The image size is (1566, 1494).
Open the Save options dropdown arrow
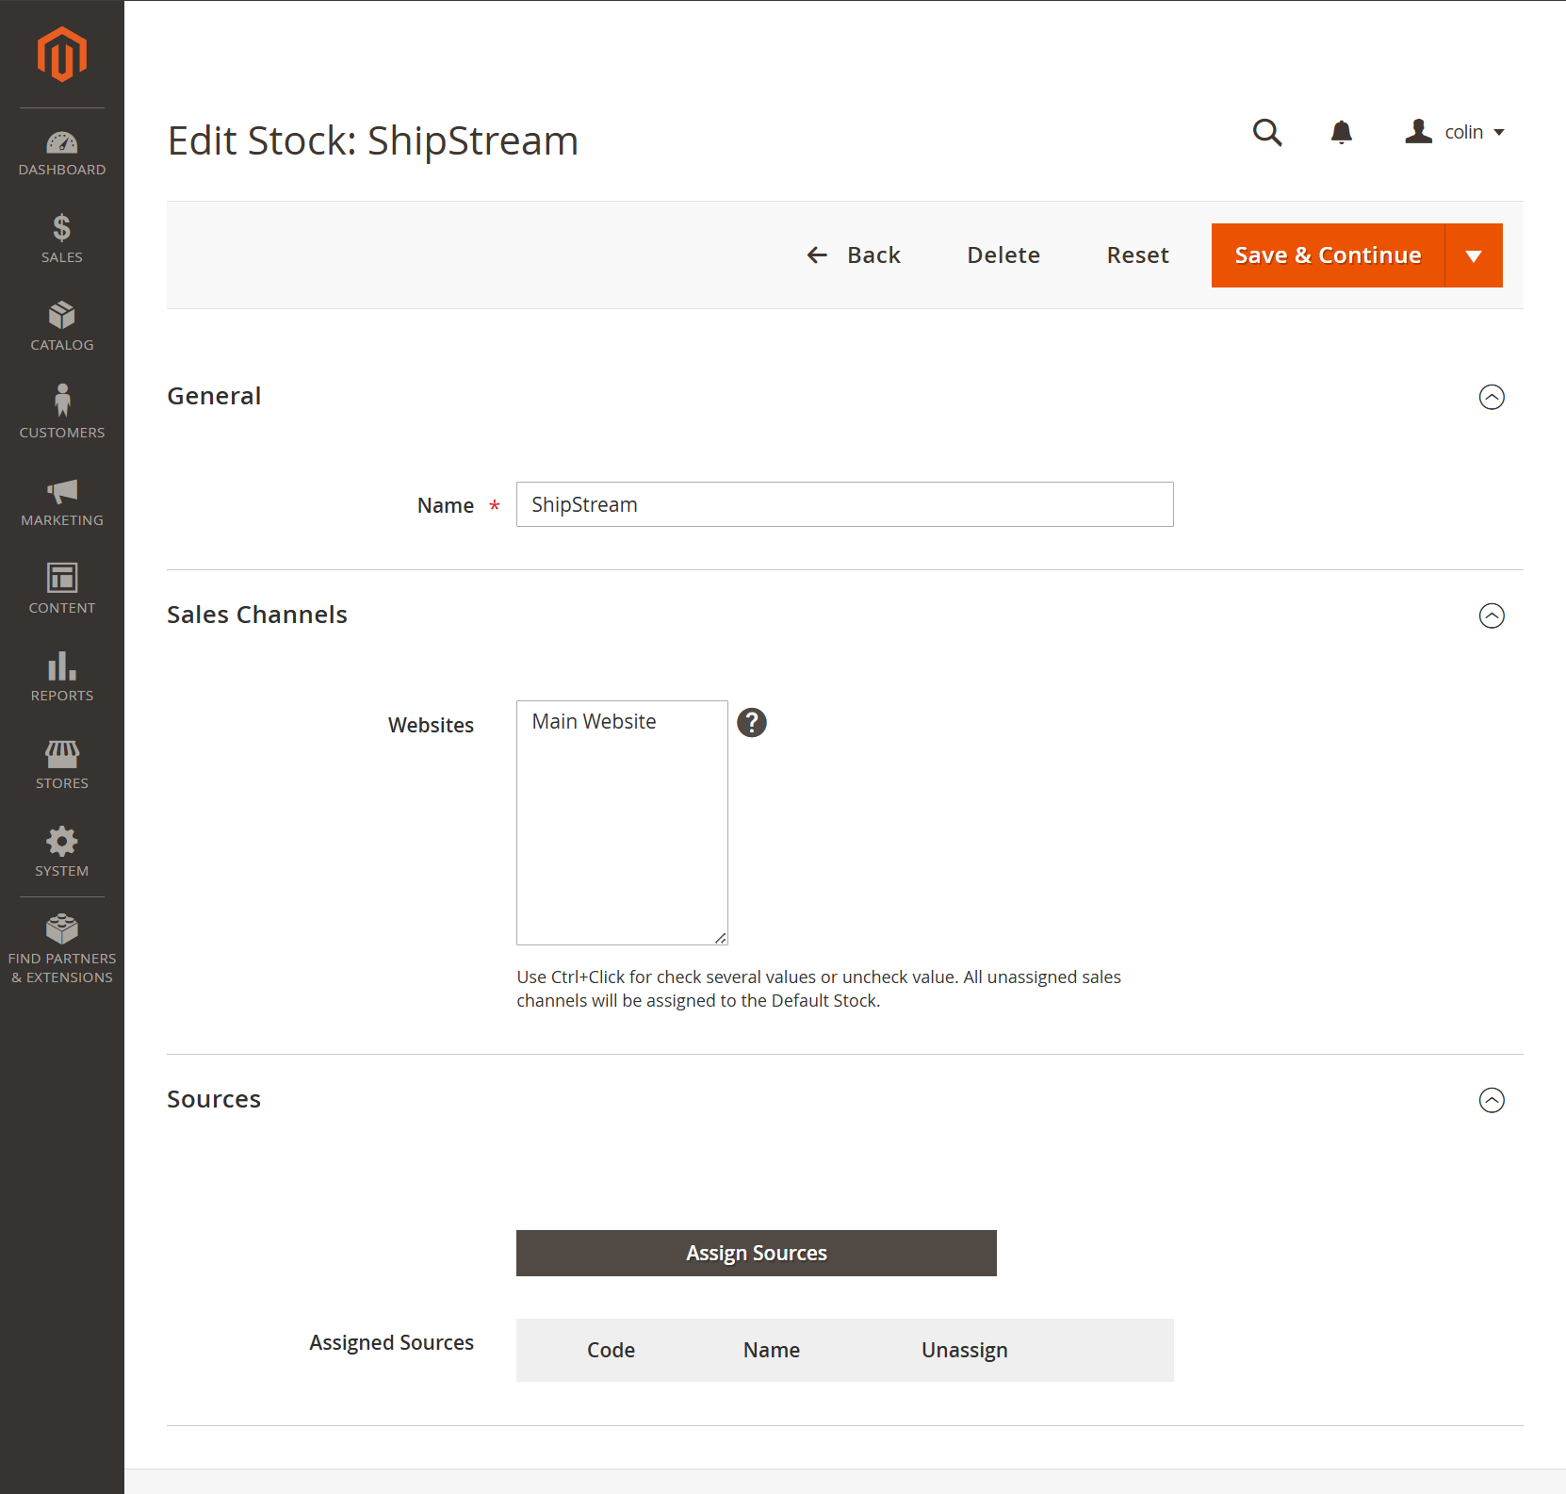(1474, 255)
